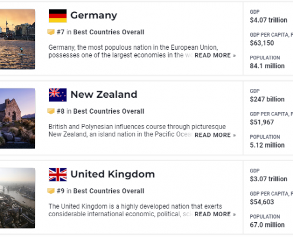Screen dimensions: 293x237
Task: Expand Germany description with READ MORE
Action: click(215, 55)
